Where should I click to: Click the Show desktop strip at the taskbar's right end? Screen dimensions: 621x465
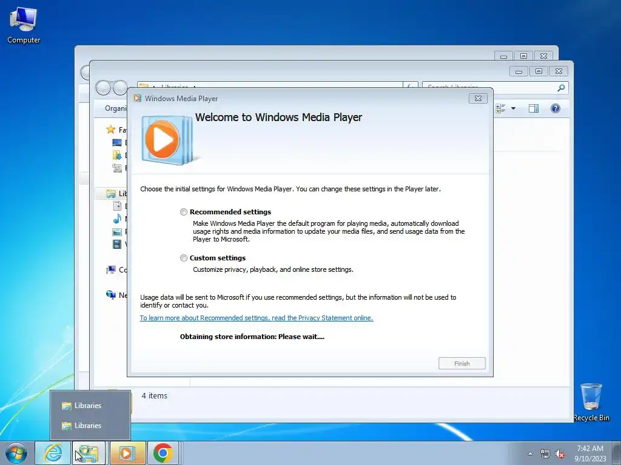616,453
